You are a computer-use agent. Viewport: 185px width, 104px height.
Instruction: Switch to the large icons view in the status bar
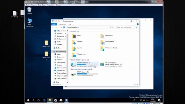137,85
